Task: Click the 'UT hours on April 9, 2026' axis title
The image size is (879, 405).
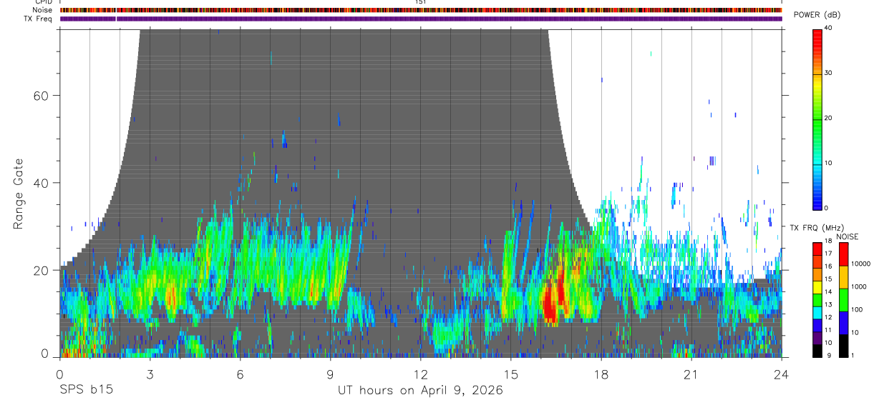Action: [420, 391]
